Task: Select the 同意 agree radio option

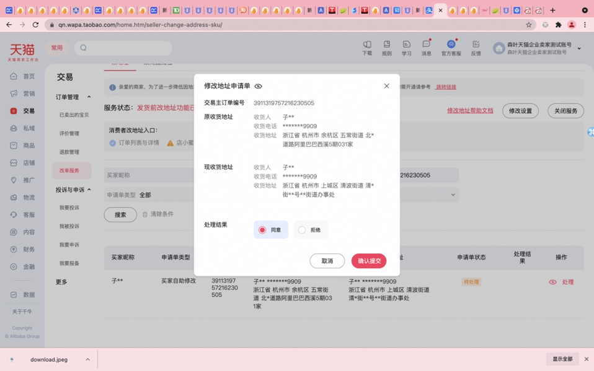Action: [x=271, y=230]
